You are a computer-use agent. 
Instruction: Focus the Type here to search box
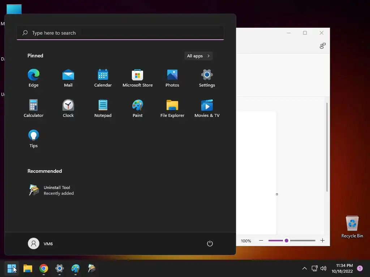(x=120, y=33)
